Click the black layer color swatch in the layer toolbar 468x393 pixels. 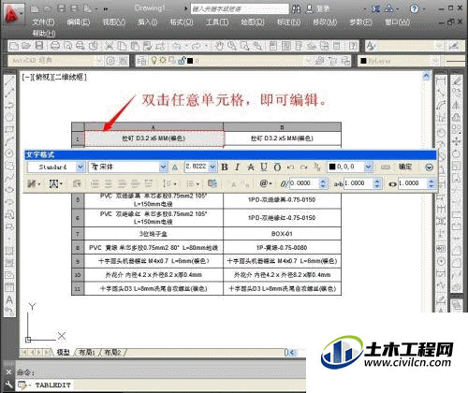(x=190, y=61)
